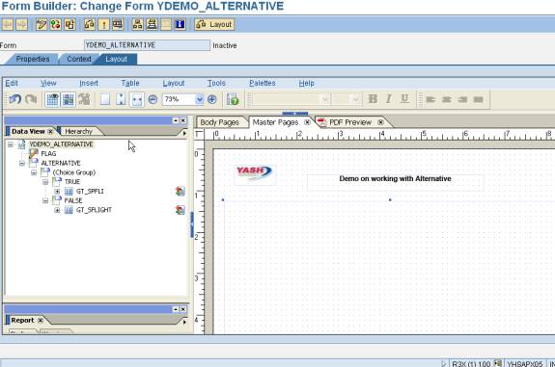555x367 pixels.
Task: Switch to the Body Pages tab
Action: coord(219,122)
